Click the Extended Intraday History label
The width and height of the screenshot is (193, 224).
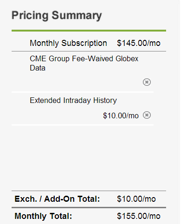73,101
